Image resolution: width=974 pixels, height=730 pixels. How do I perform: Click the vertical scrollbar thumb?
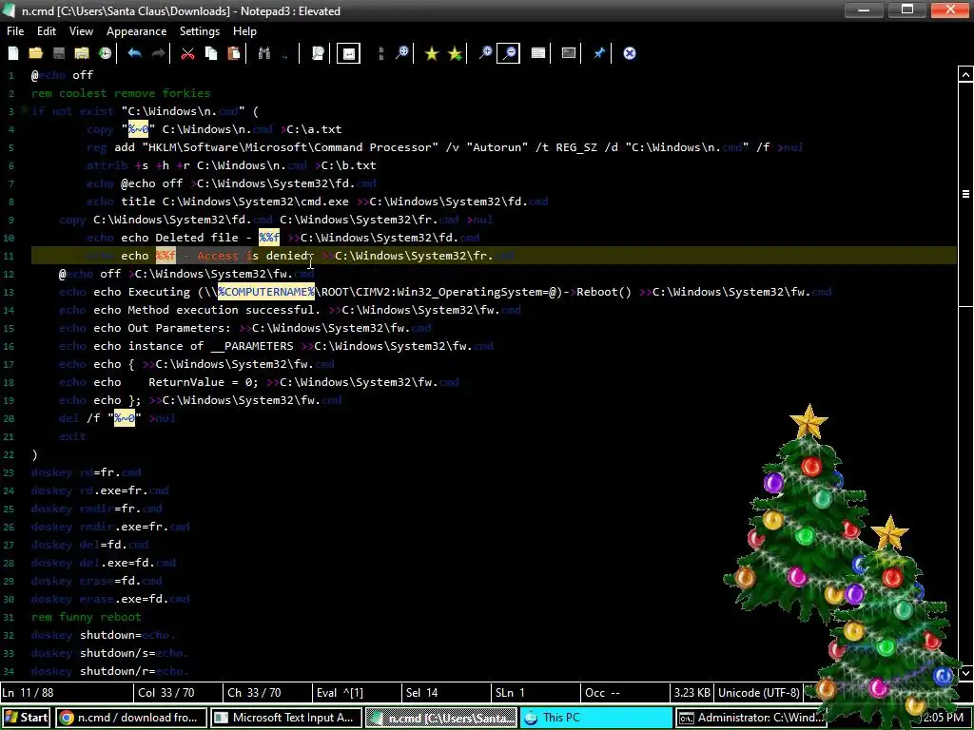pyautogui.click(x=965, y=194)
